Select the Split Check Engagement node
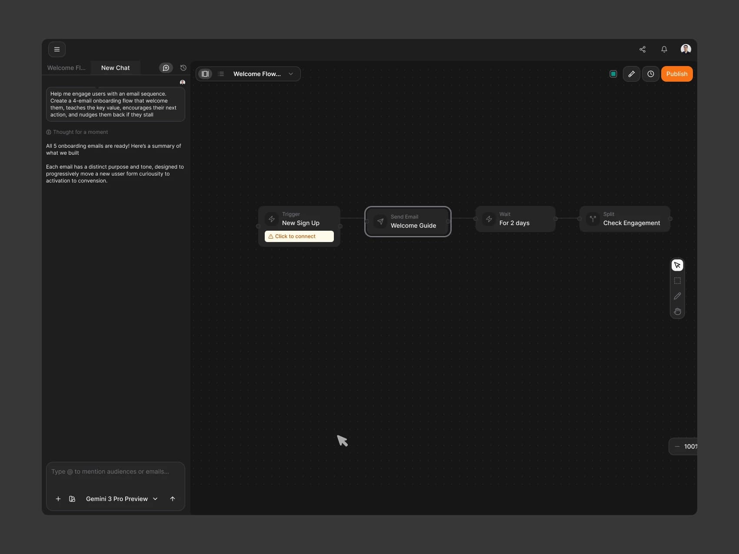Image resolution: width=739 pixels, height=554 pixels. 625,219
